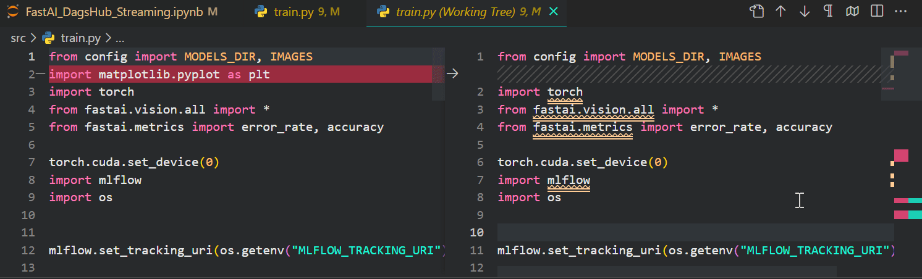Toggle whitespace trimming pilcrow icon

(x=828, y=12)
